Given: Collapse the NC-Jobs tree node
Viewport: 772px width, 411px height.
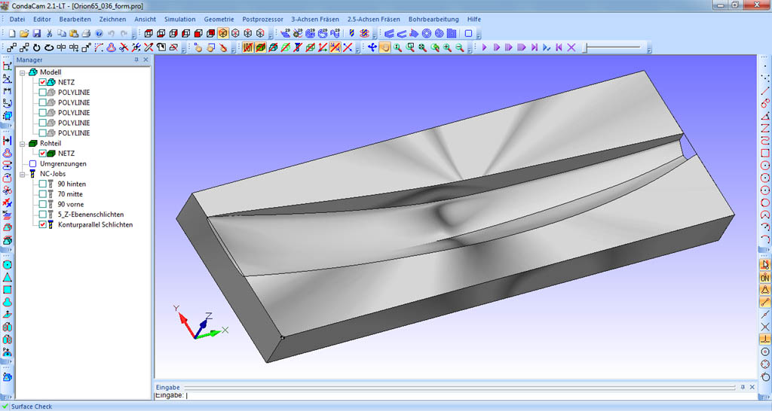Looking at the screenshot, I should [x=23, y=174].
